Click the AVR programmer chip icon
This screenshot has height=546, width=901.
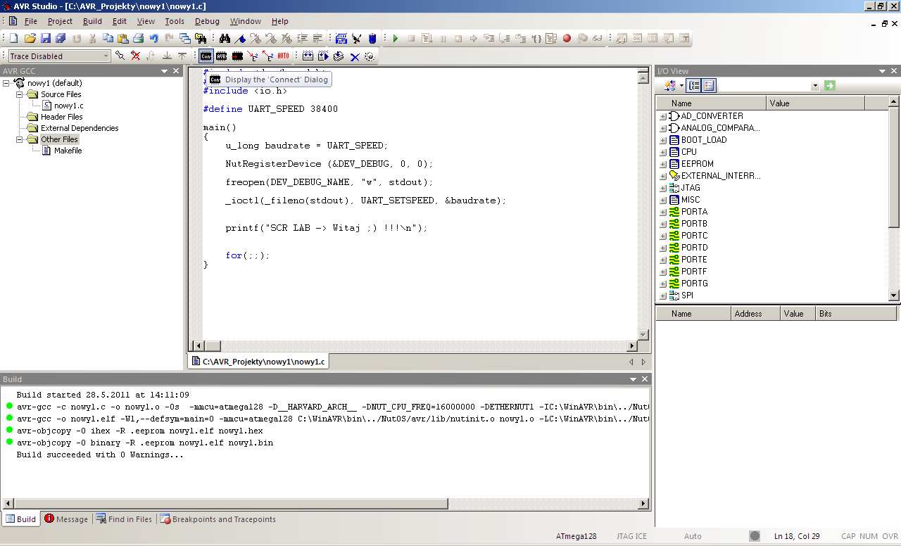222,56
